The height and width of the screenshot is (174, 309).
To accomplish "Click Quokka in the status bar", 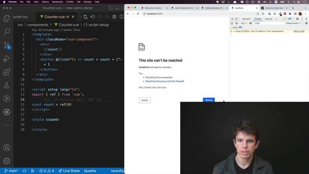I will coord(90,171).
